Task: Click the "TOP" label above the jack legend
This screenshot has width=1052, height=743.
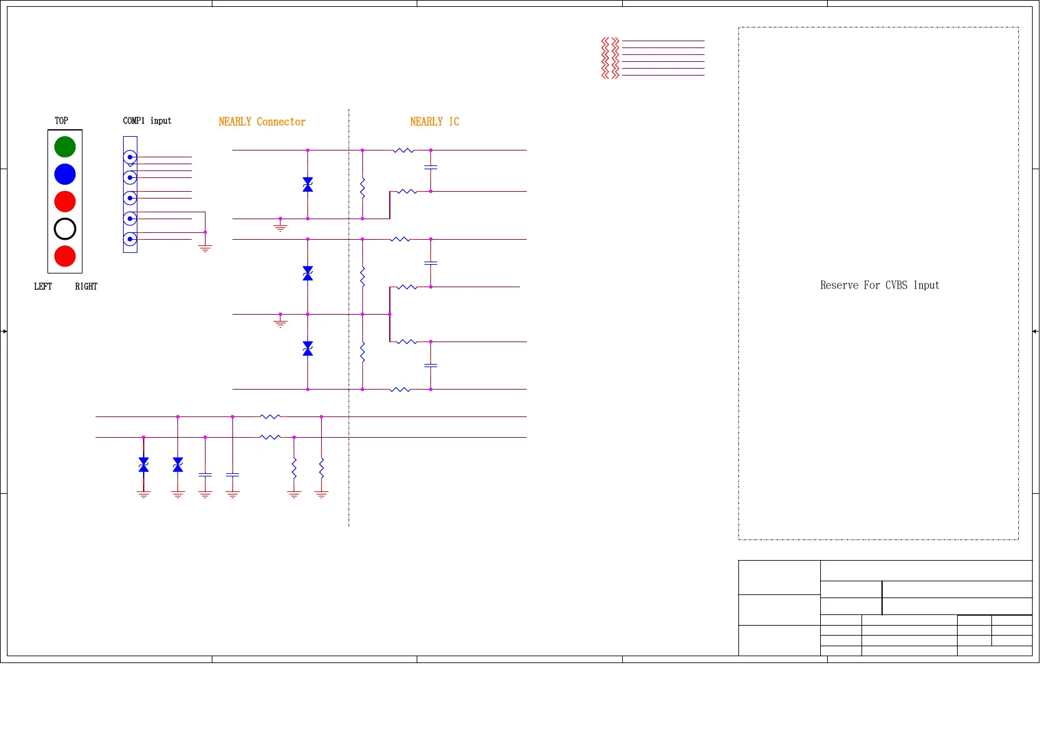Action: pos(61,121)
